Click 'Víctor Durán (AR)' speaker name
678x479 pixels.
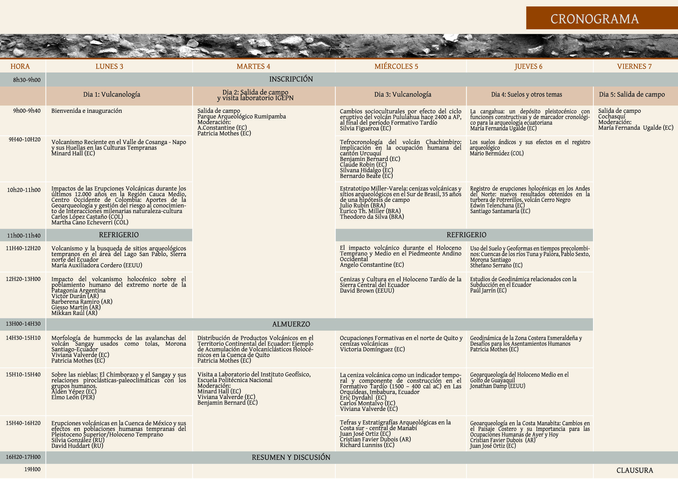click(x=75, y=296)
